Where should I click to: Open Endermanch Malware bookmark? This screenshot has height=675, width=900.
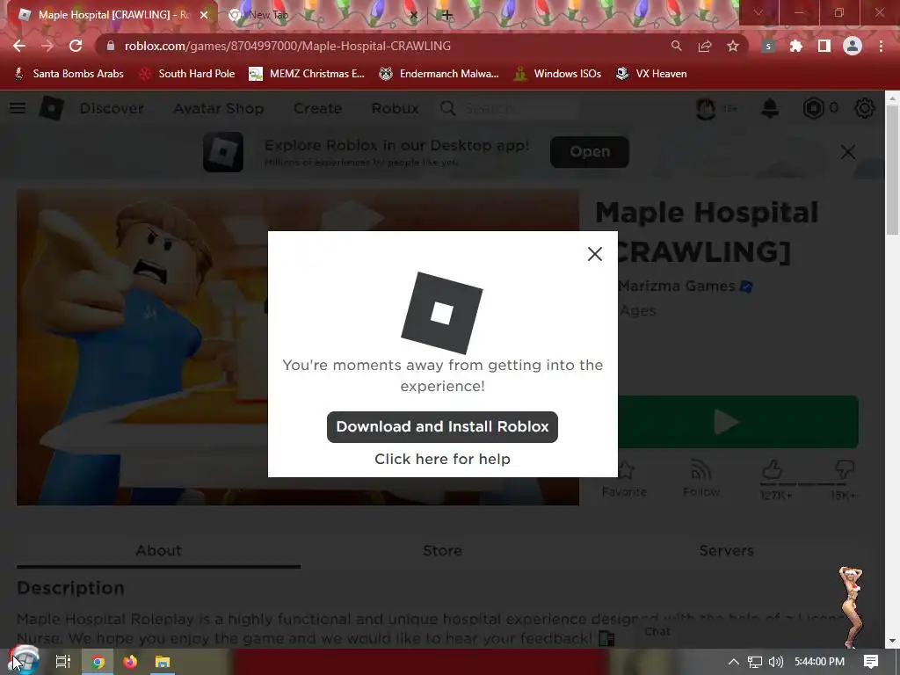click(439, 74)
